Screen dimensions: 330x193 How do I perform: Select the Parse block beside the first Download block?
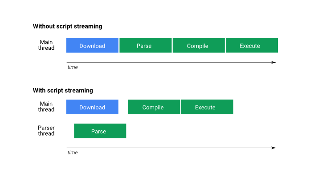146,45
